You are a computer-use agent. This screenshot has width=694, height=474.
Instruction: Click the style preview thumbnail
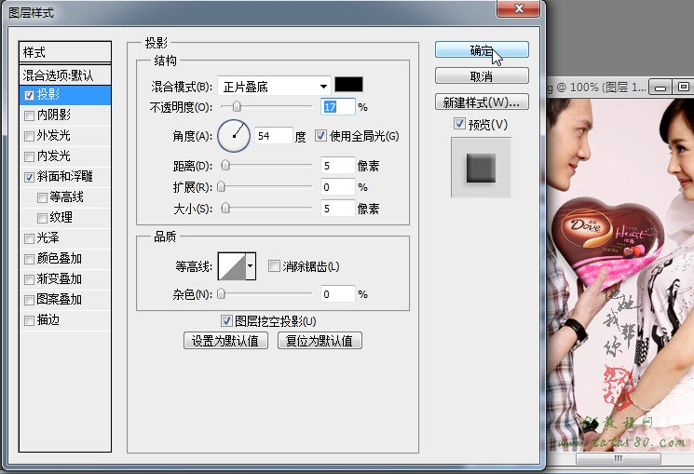(x=481, y=168)
